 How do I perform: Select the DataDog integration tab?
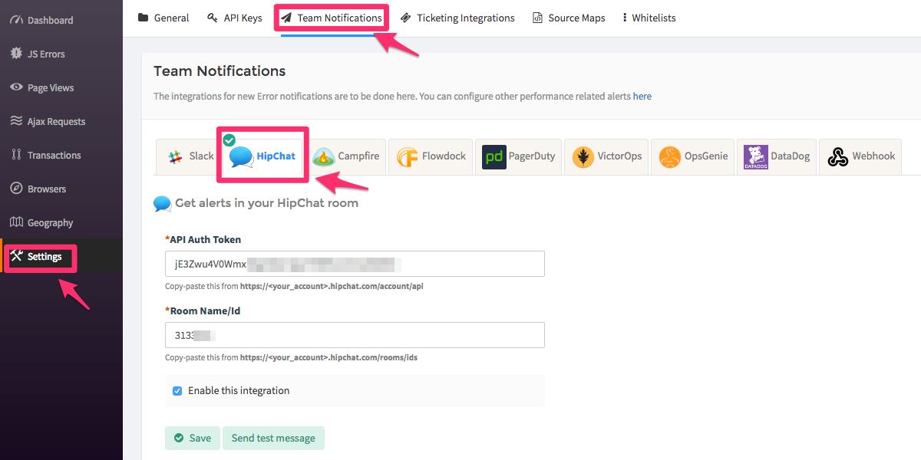777,156
